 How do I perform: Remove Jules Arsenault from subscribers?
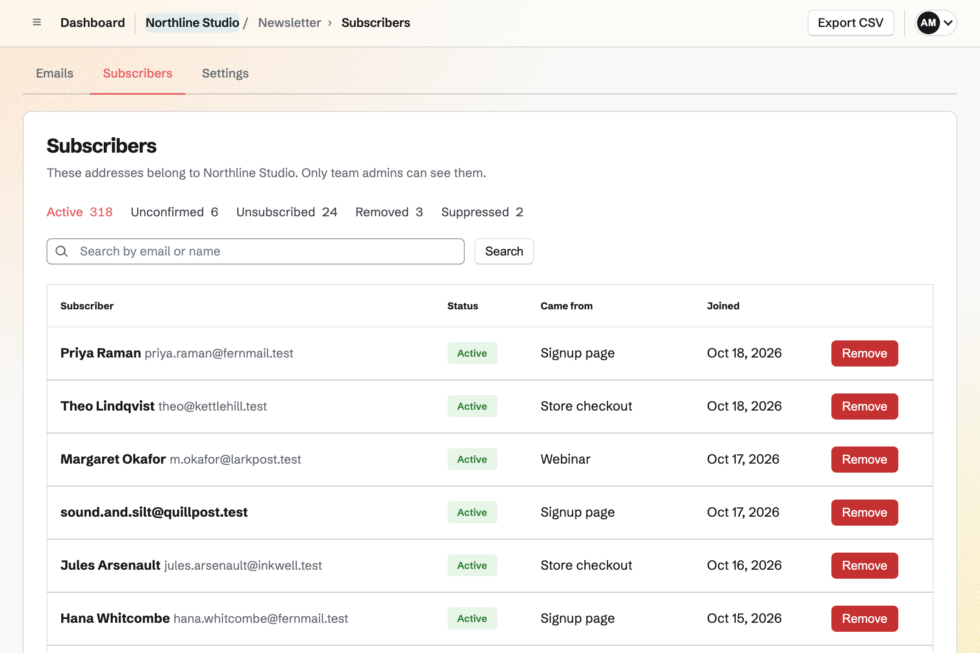pos(864,566)
